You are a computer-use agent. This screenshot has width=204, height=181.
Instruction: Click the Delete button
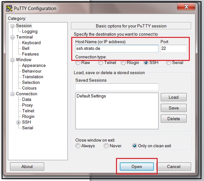click(173, 119)
